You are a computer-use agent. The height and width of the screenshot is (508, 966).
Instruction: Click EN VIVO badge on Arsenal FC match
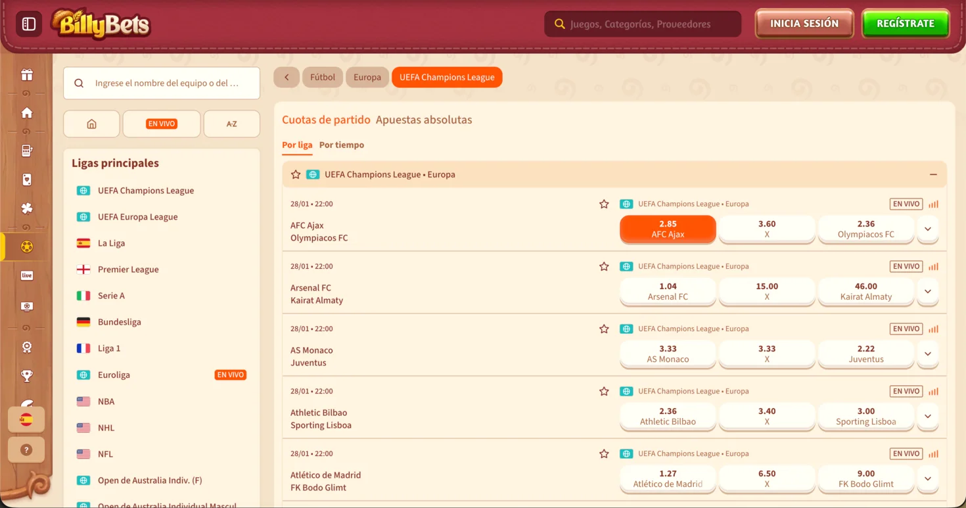[906, 267]
